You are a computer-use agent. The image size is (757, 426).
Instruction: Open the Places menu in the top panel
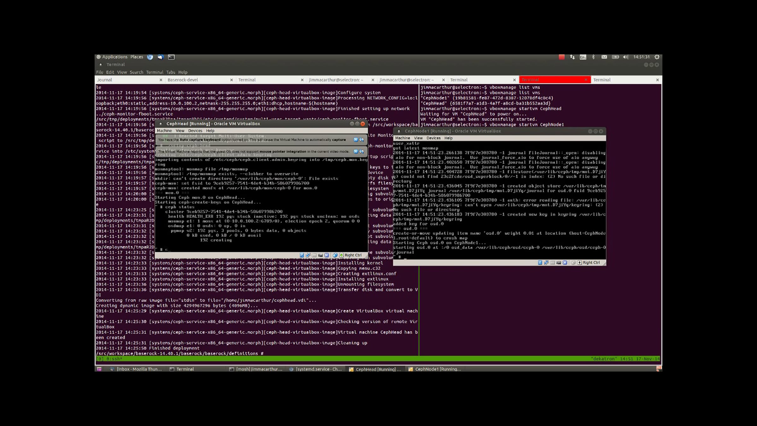137,57
